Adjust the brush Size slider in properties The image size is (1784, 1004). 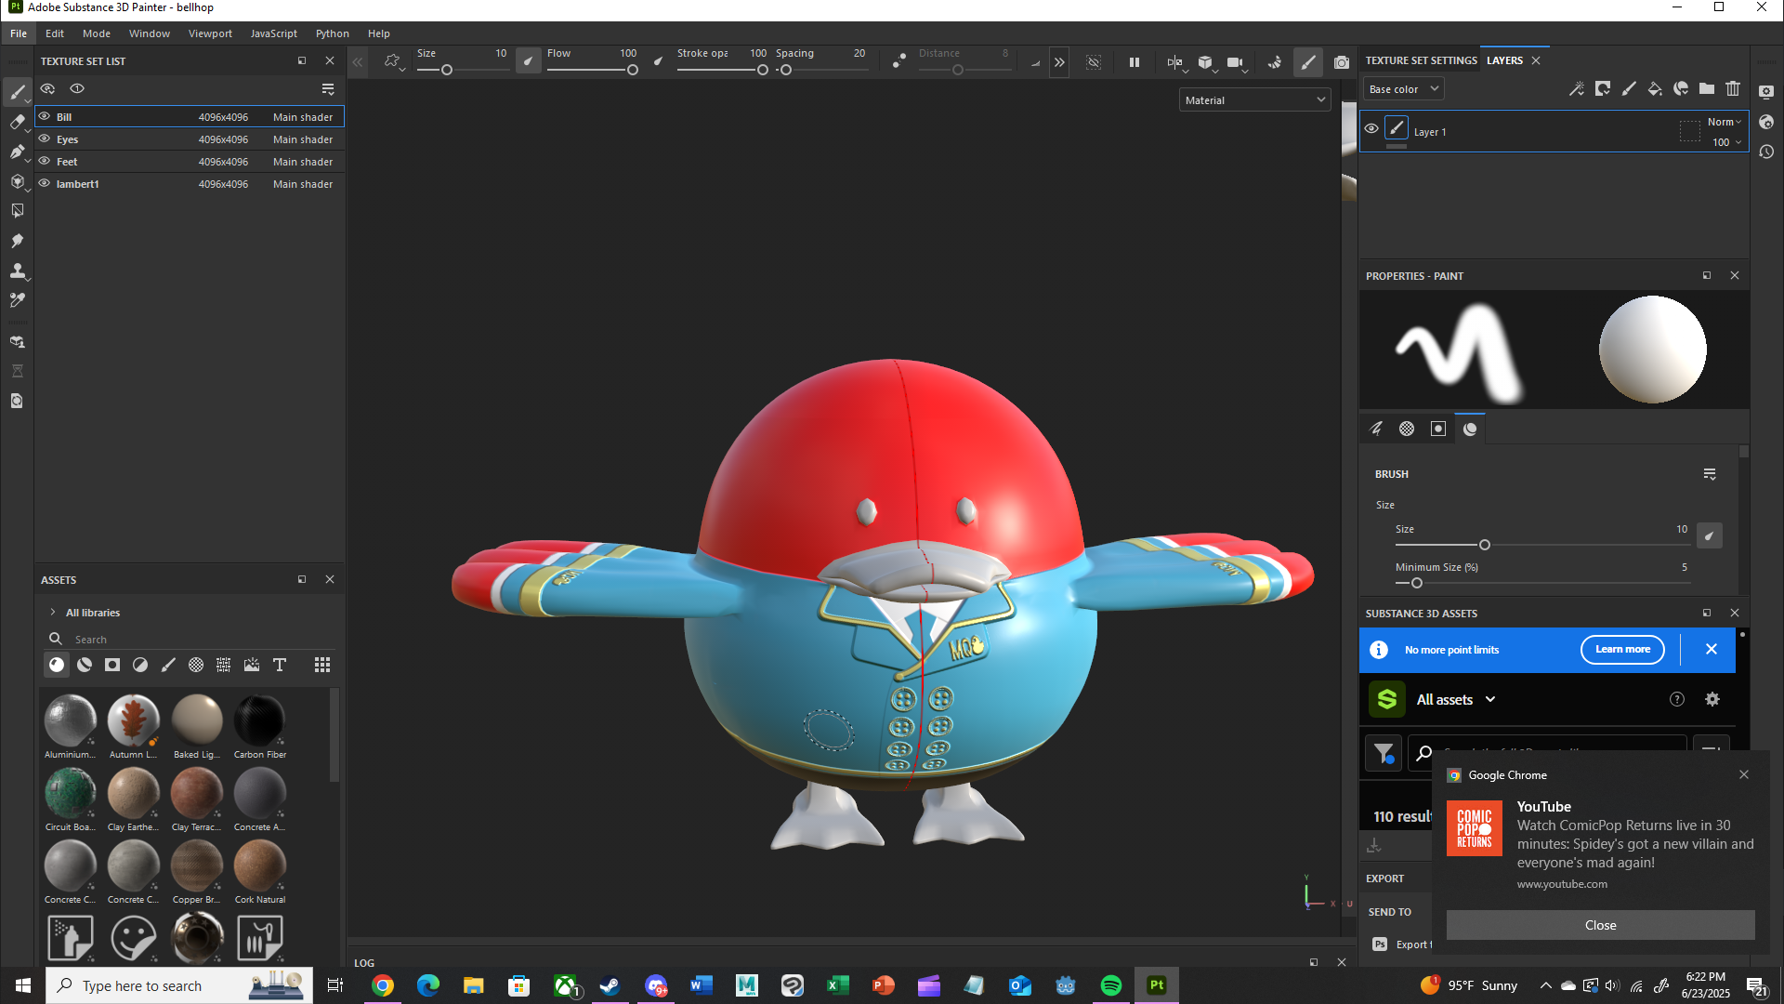[1542, 545]
